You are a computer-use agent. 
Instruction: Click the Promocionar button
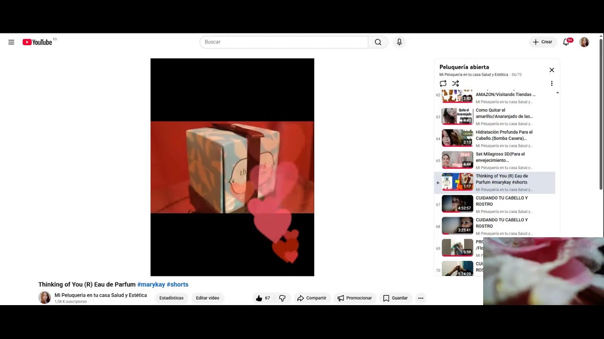354,298
